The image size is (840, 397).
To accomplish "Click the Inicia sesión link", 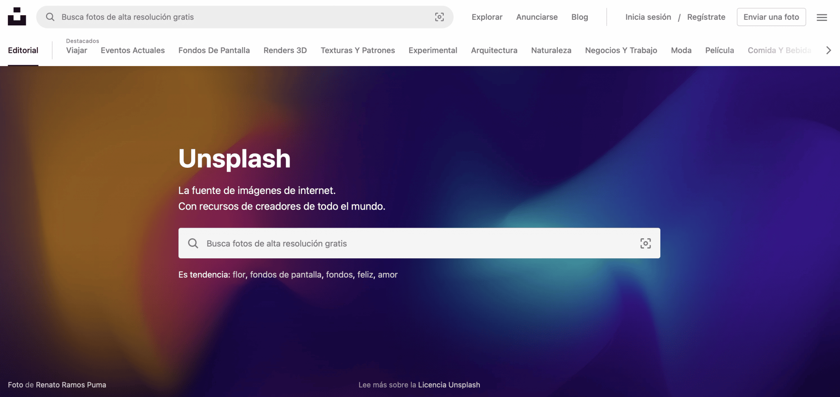I will 648,17.
